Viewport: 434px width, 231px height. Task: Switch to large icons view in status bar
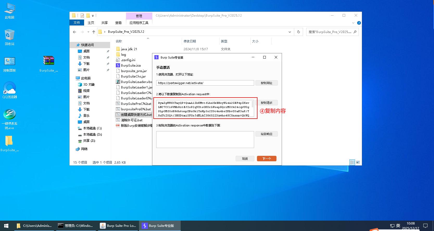[358, 162]
